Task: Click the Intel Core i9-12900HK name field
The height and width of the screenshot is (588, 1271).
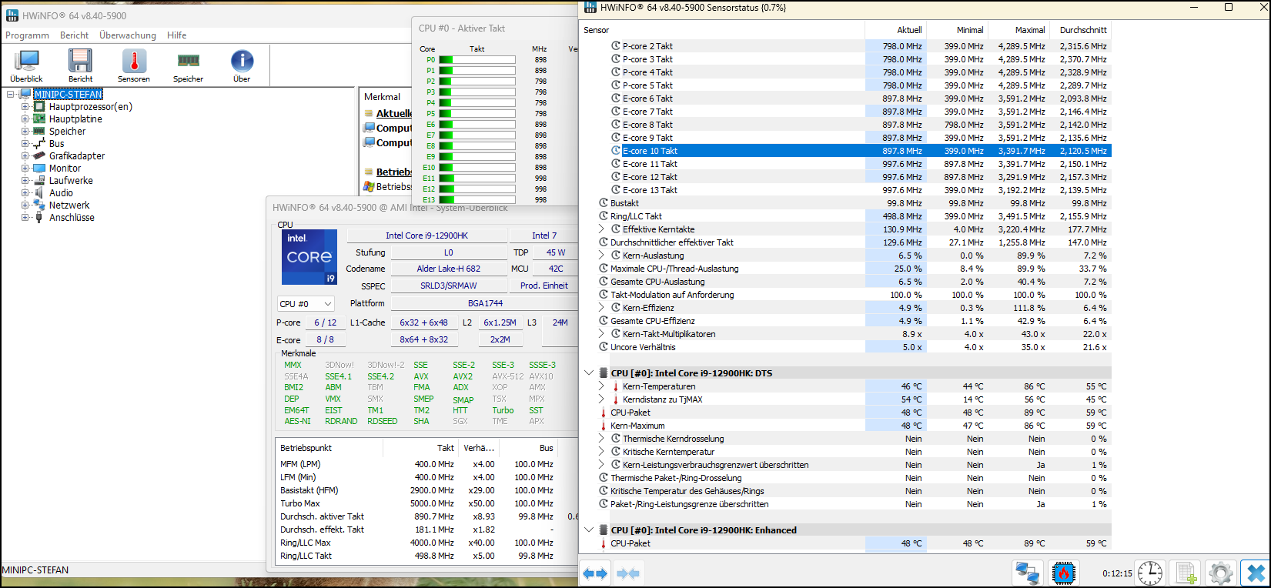Action: click(426, 236)
